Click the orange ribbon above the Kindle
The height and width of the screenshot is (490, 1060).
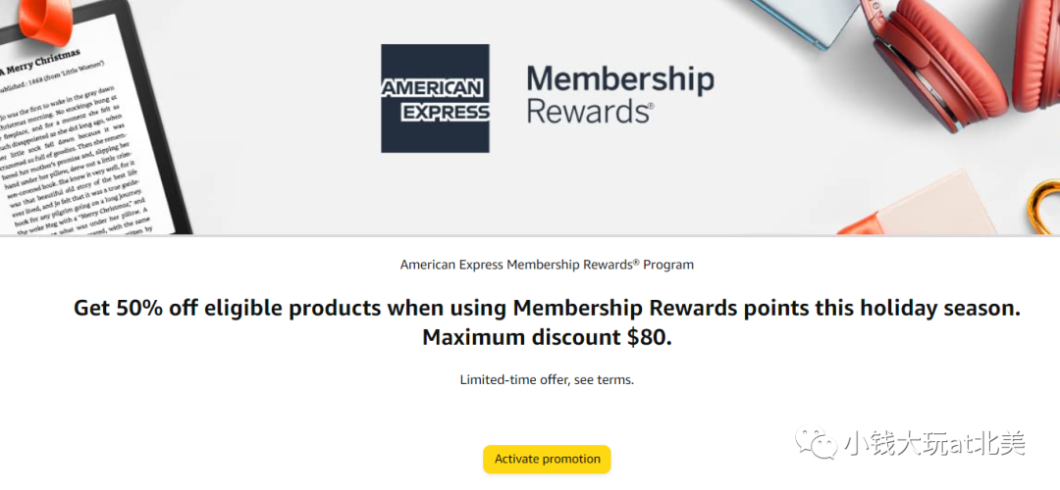coord(44,21)
